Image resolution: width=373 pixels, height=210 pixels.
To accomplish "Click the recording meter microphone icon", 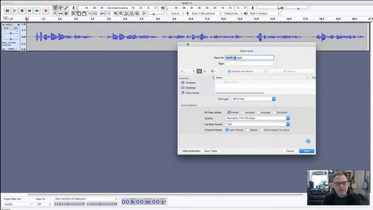I will [x=73, y=8].
